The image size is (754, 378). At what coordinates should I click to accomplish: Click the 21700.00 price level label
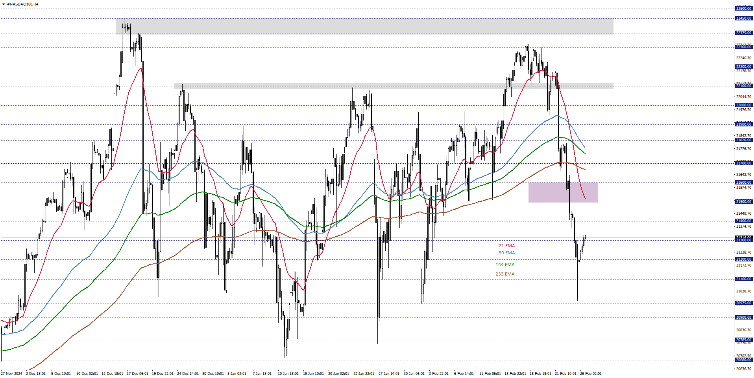coord(743,163)
